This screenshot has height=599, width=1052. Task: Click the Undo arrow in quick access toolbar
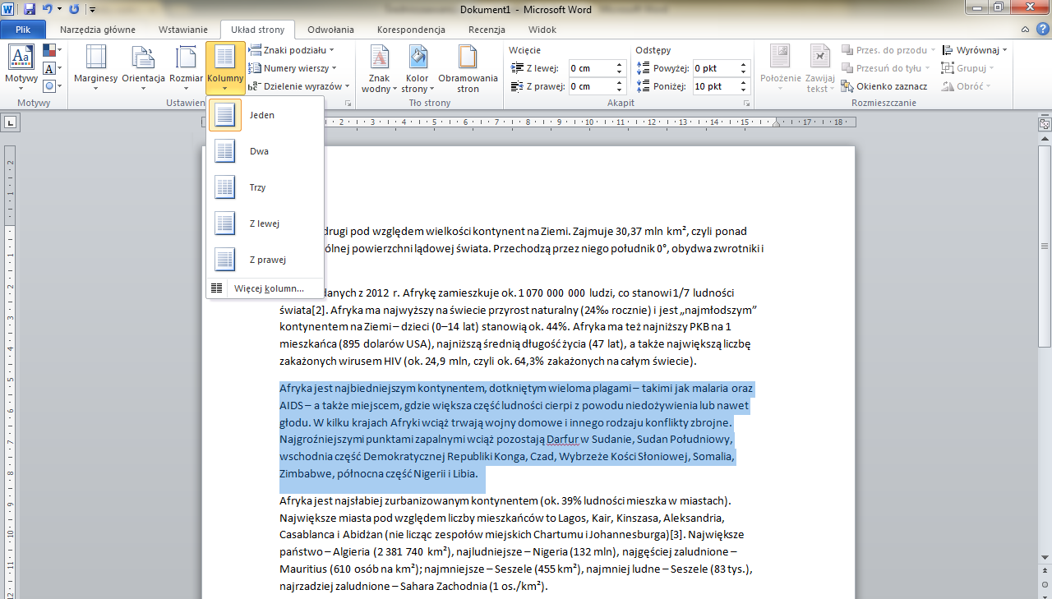coord(47,9)
